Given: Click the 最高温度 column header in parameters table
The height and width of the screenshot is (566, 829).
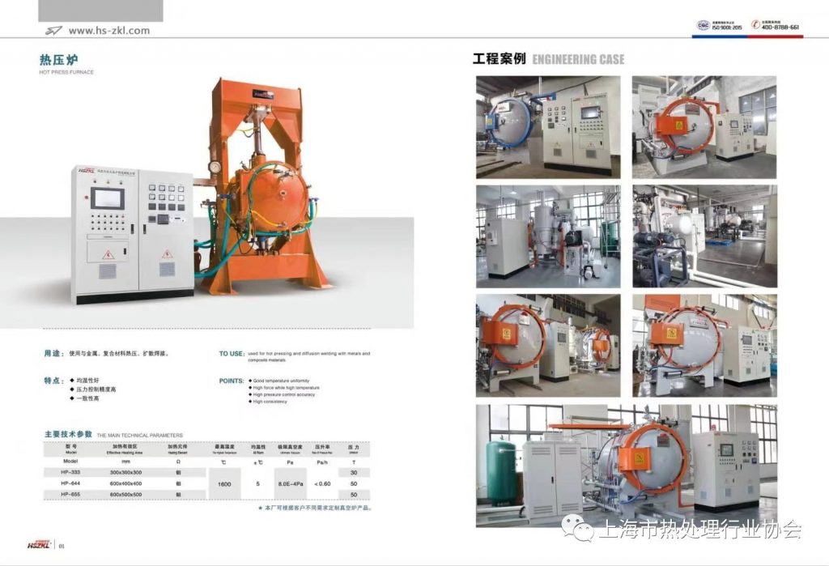Looking at the screenshot, I should [x=224, y=449].
